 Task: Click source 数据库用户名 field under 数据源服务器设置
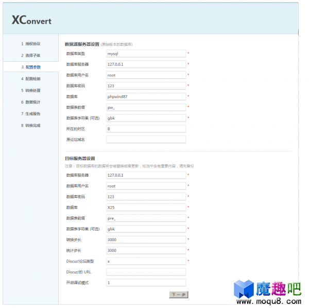pos(146,75)
